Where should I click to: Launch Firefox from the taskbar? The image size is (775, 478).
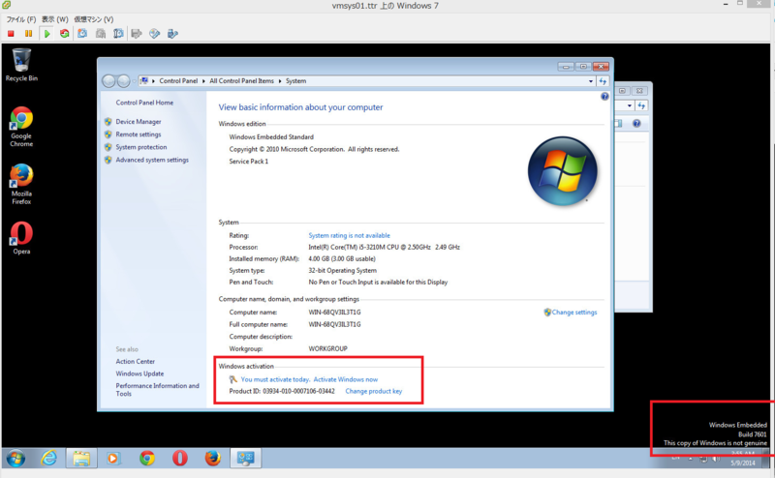pyautogui.click(x=213, y=459)
